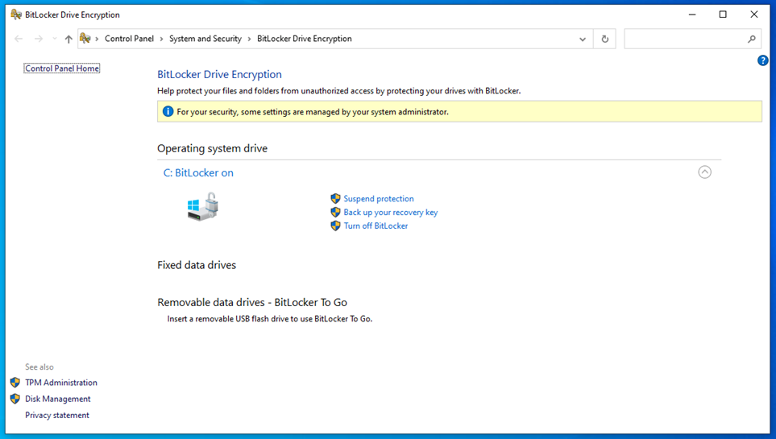This screenshot has height=439, width=776.
Task: Click inside the Control Panel search box
Action: tap(686, 39)
